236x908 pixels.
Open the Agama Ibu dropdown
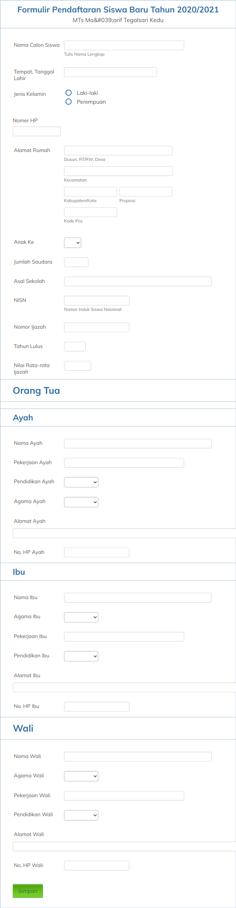click(81, 617)
